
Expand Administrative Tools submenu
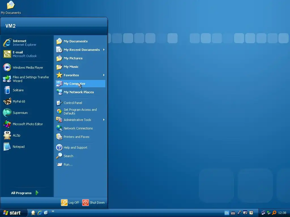click(x=80, y=120)
